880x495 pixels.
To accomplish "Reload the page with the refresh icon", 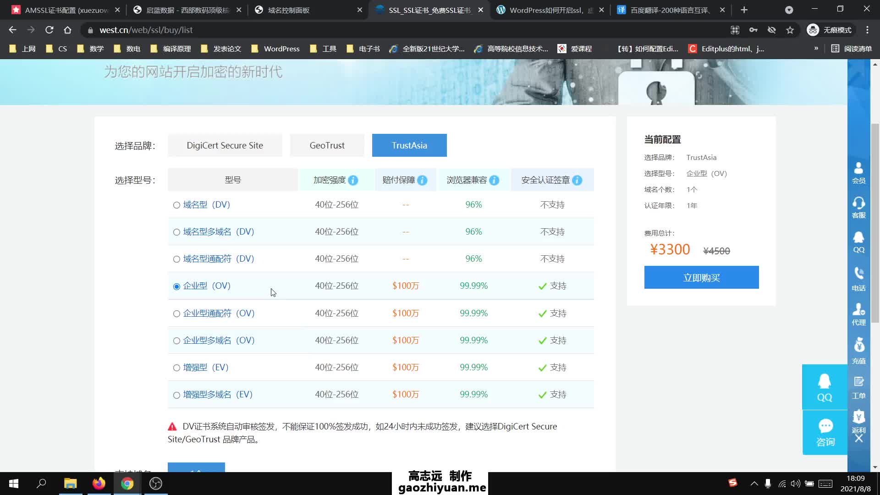I will click(x=49, y=30).
